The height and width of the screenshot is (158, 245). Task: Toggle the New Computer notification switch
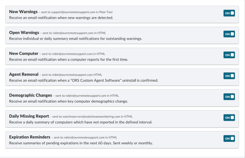click(229, 55)
